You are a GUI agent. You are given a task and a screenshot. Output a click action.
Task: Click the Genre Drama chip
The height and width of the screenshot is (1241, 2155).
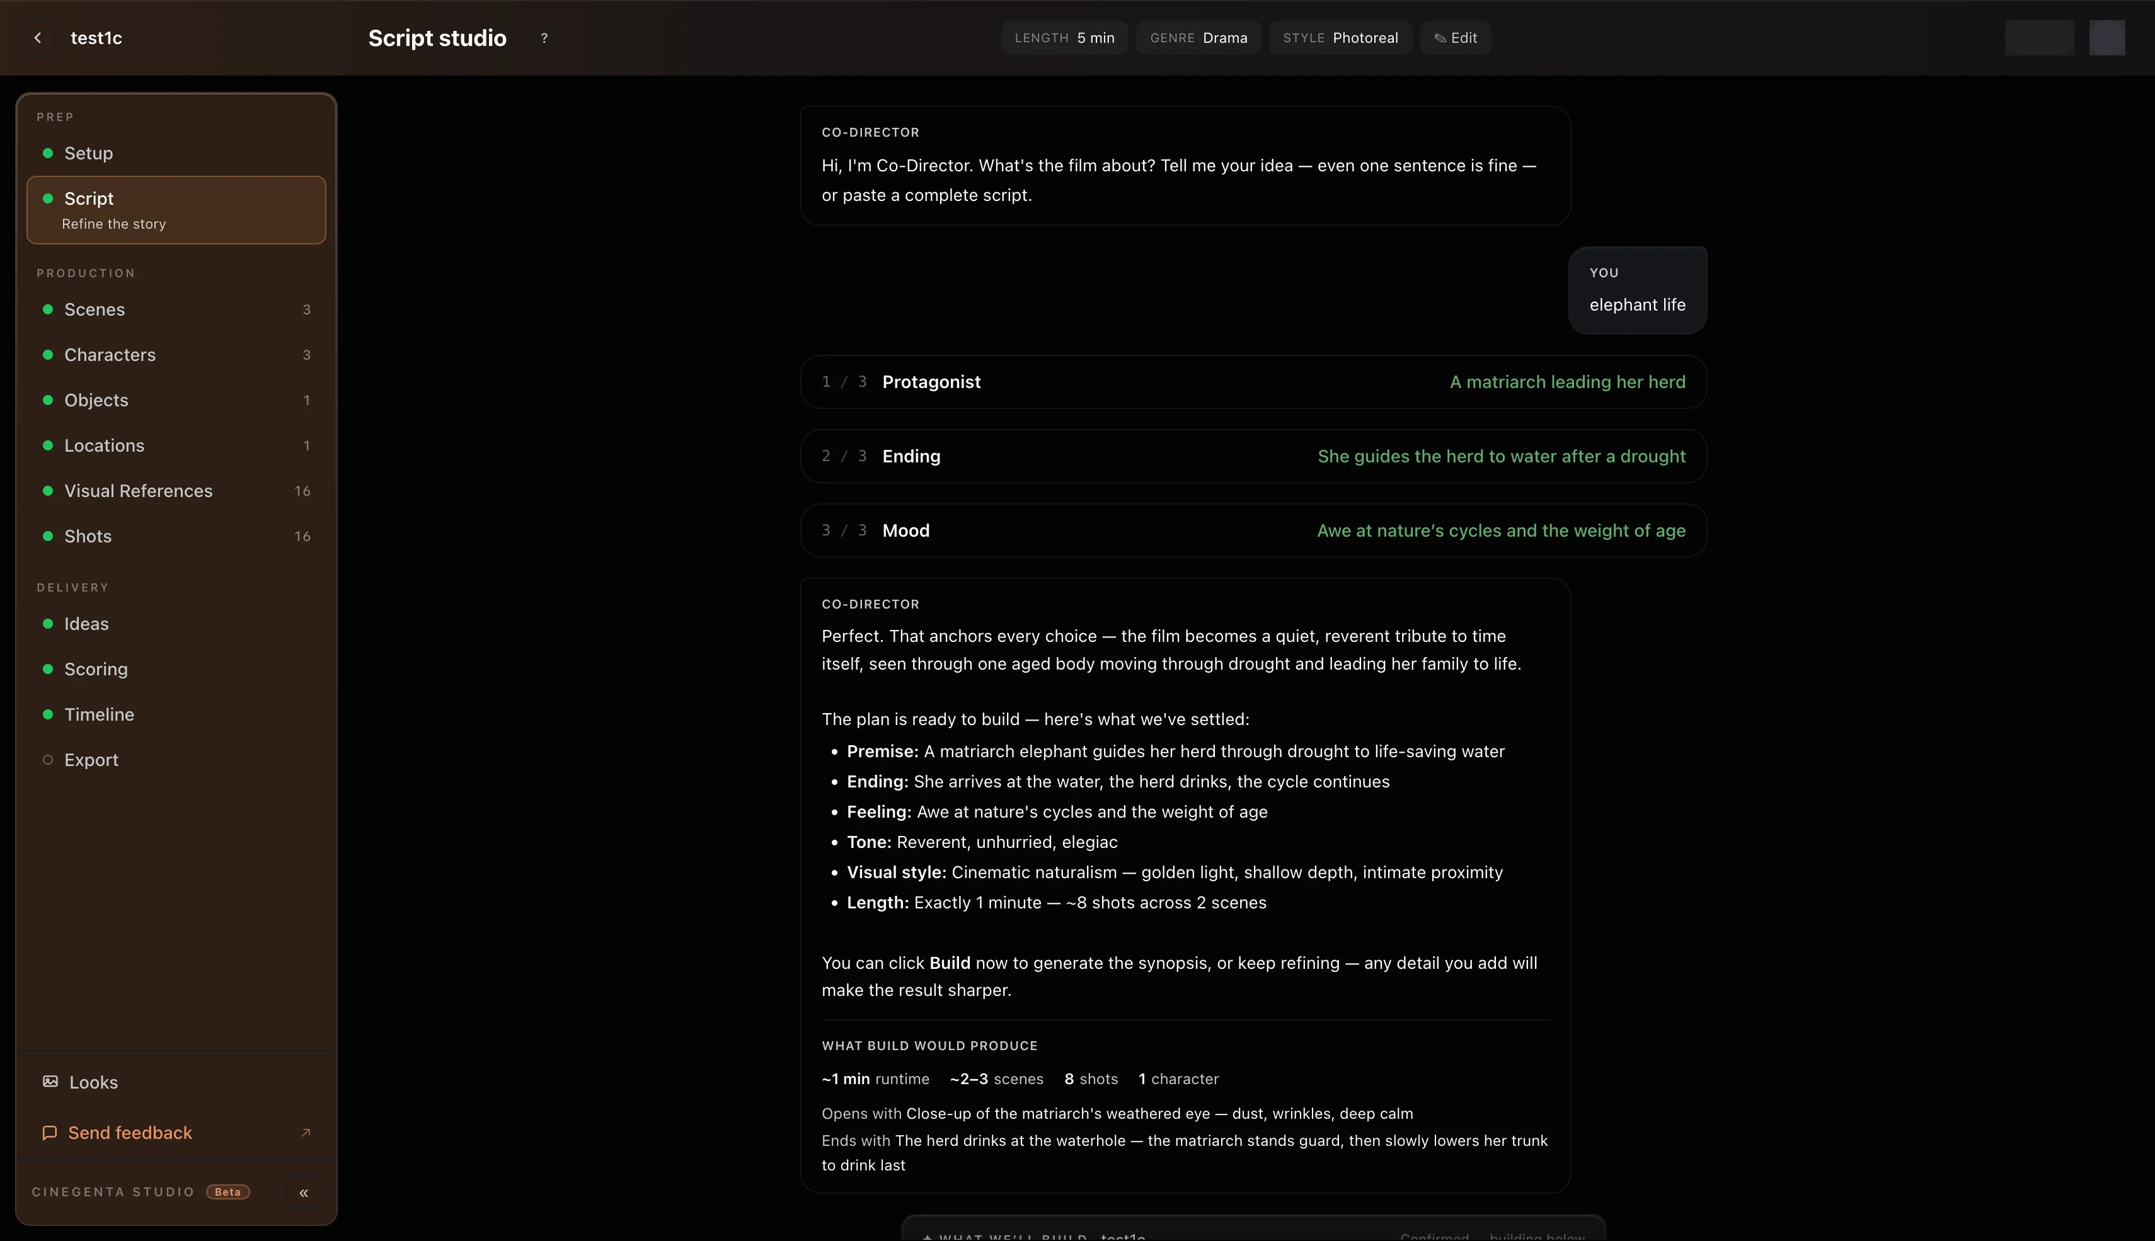tap(1198, 38)
